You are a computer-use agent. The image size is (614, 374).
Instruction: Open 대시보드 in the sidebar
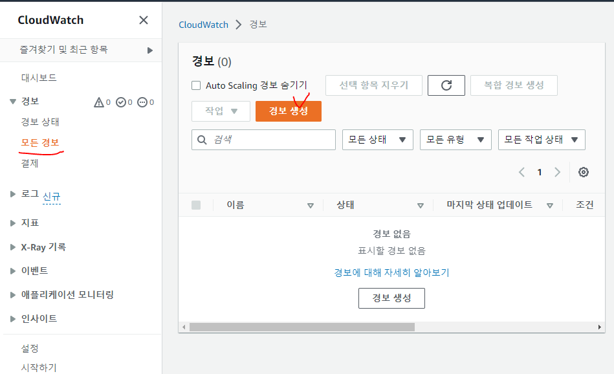click(x=39, y=78)
